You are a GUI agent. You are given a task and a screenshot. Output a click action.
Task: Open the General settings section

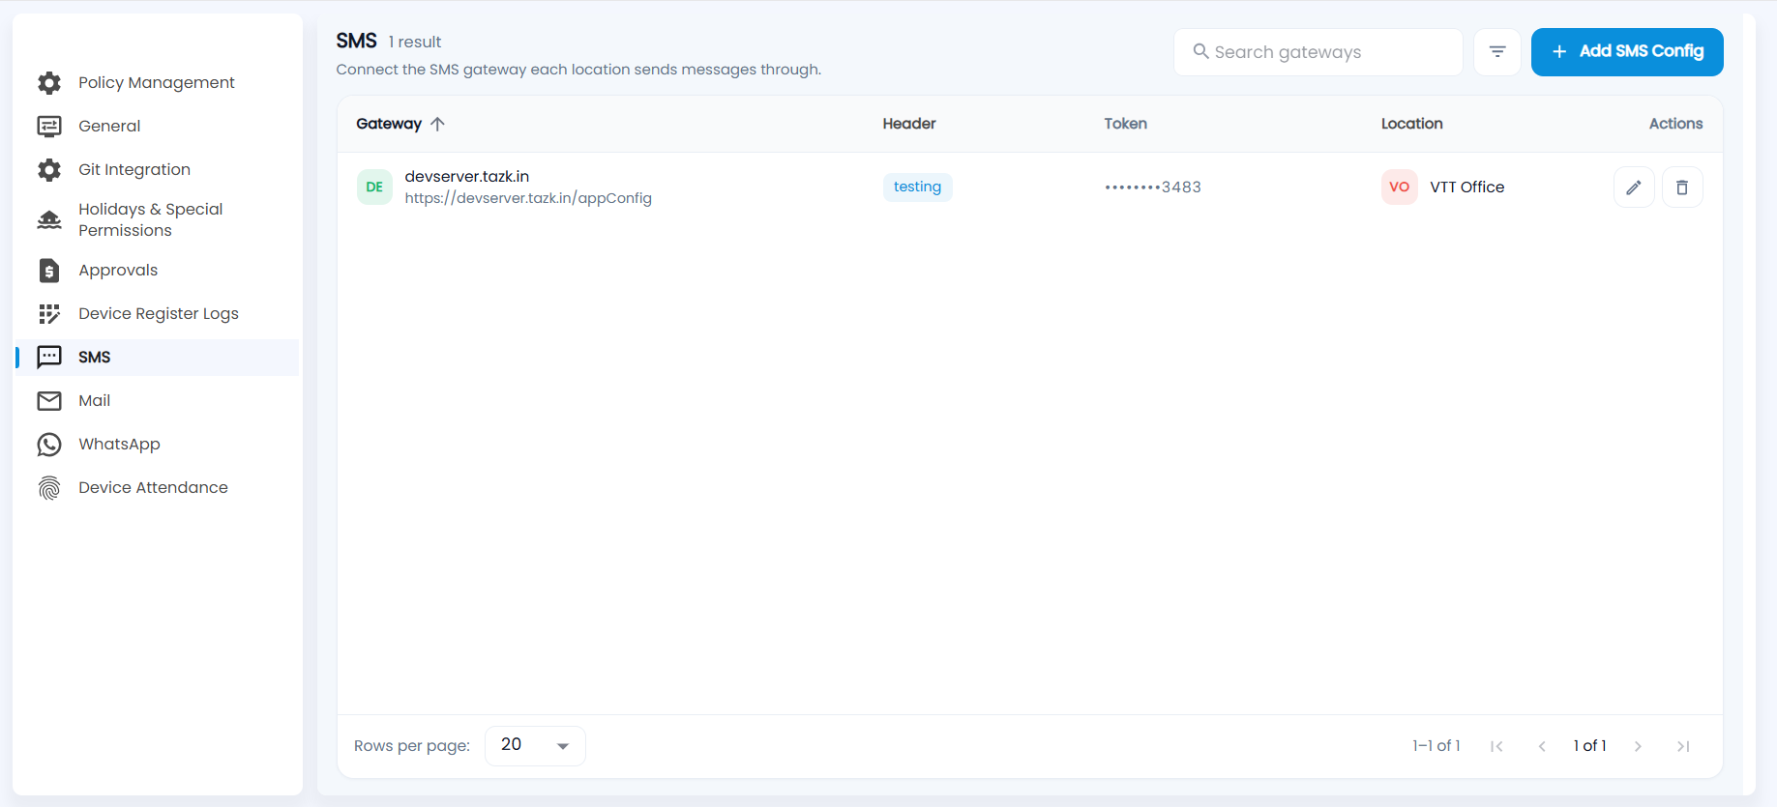(158, 127)
